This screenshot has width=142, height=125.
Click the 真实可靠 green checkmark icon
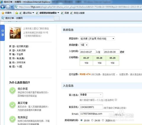click(x=12, y=105)
